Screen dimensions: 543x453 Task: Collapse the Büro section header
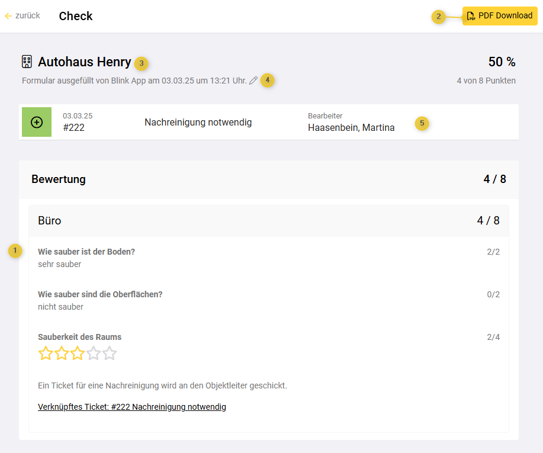click(x=269, y=221)
